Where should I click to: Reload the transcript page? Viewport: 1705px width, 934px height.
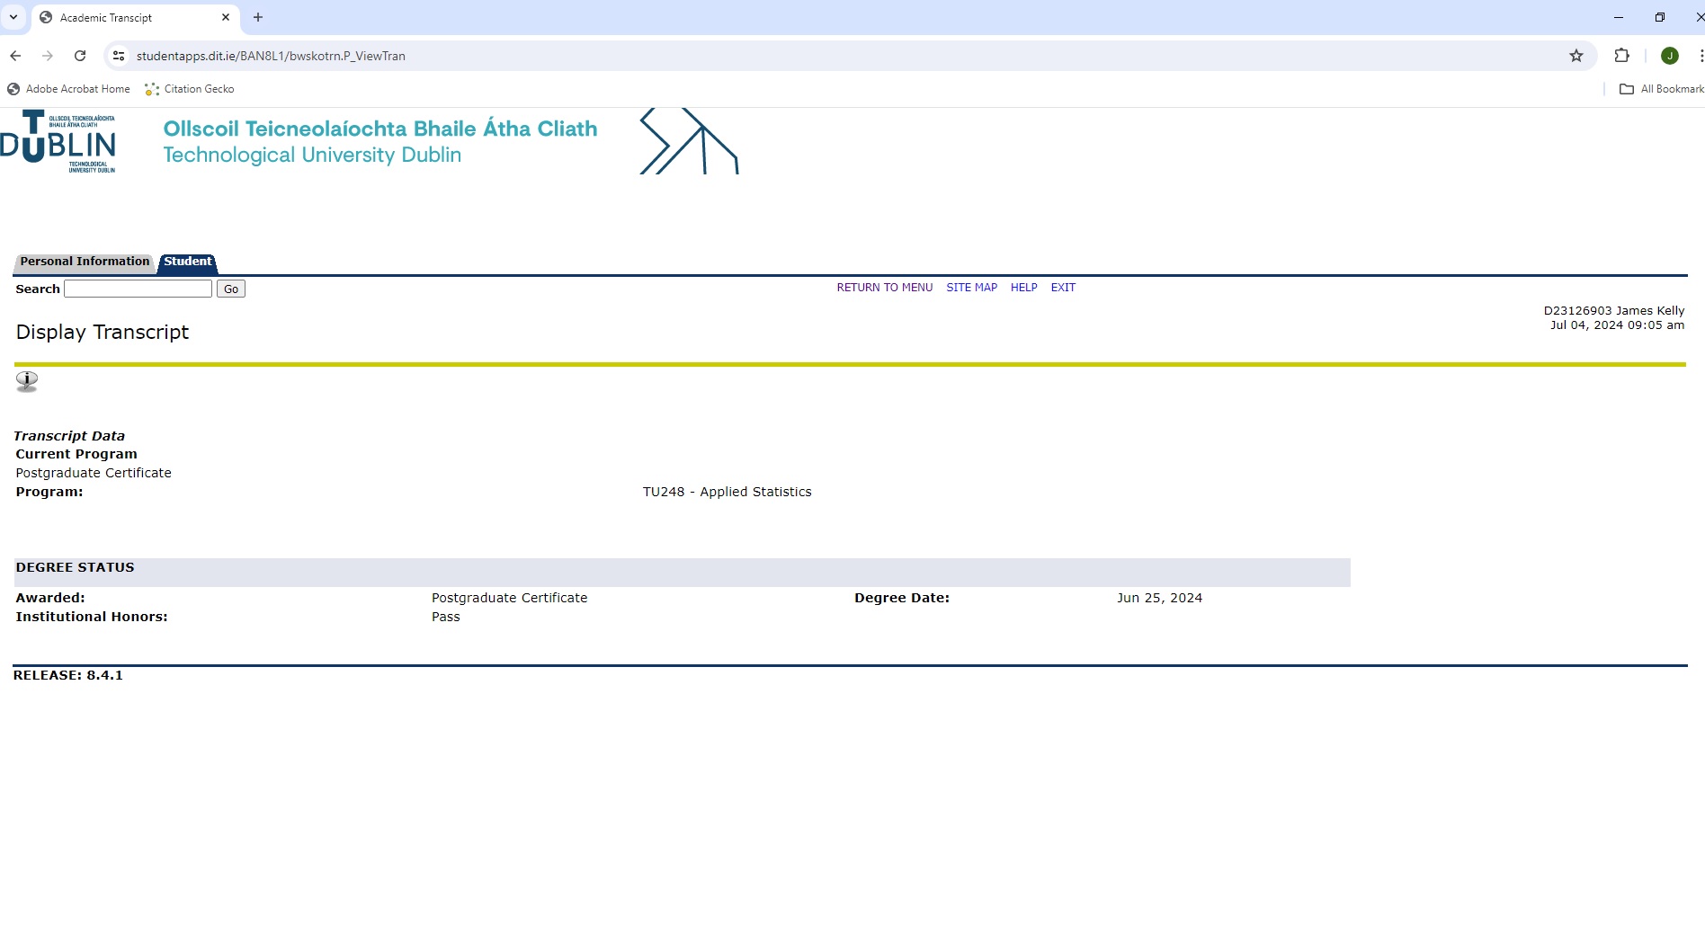tap(80, 56)
